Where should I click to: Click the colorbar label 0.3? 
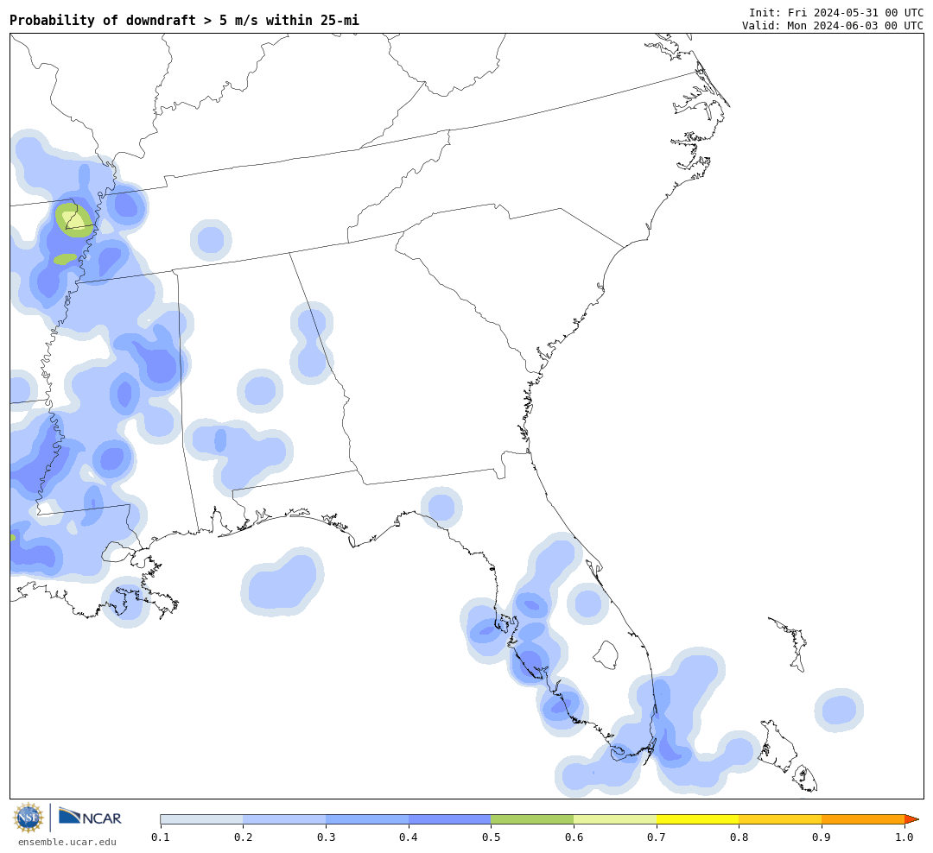(326, 837)
